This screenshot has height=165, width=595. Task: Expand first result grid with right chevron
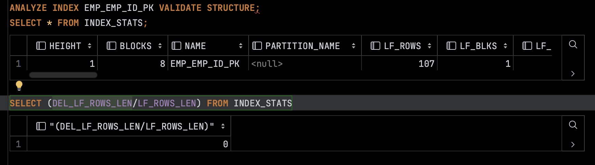[x=573, y=74]
